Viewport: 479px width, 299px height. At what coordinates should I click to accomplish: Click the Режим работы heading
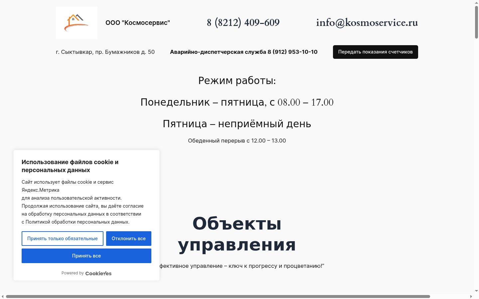coord(237,81)
